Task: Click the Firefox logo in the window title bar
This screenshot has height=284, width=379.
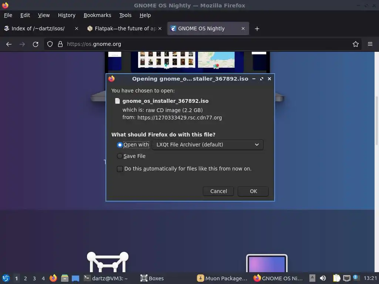Action: click(5, 5)
